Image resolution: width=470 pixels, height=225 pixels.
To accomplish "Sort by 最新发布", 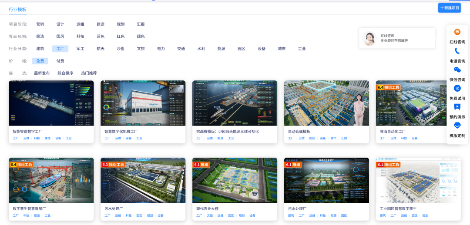I will coord(42,73).
